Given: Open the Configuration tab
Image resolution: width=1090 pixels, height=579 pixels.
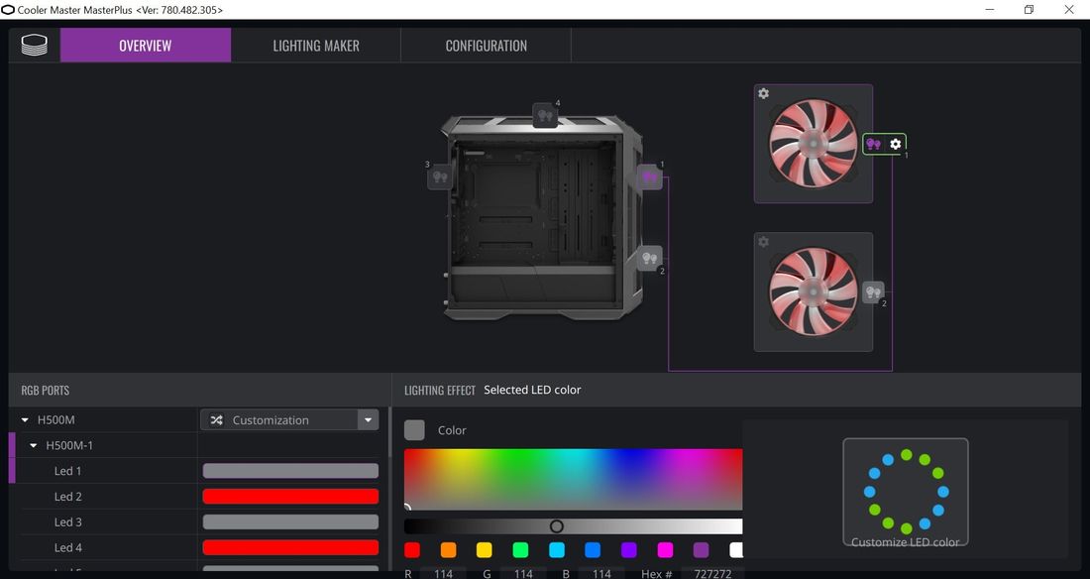Looking at the screenshot, I should (x=486, y=46).
